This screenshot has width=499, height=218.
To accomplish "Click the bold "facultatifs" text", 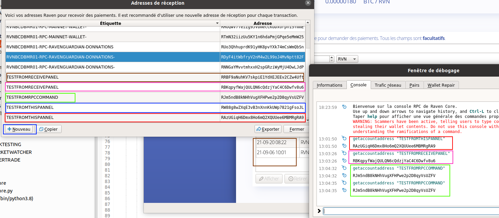I will point(434,38).
